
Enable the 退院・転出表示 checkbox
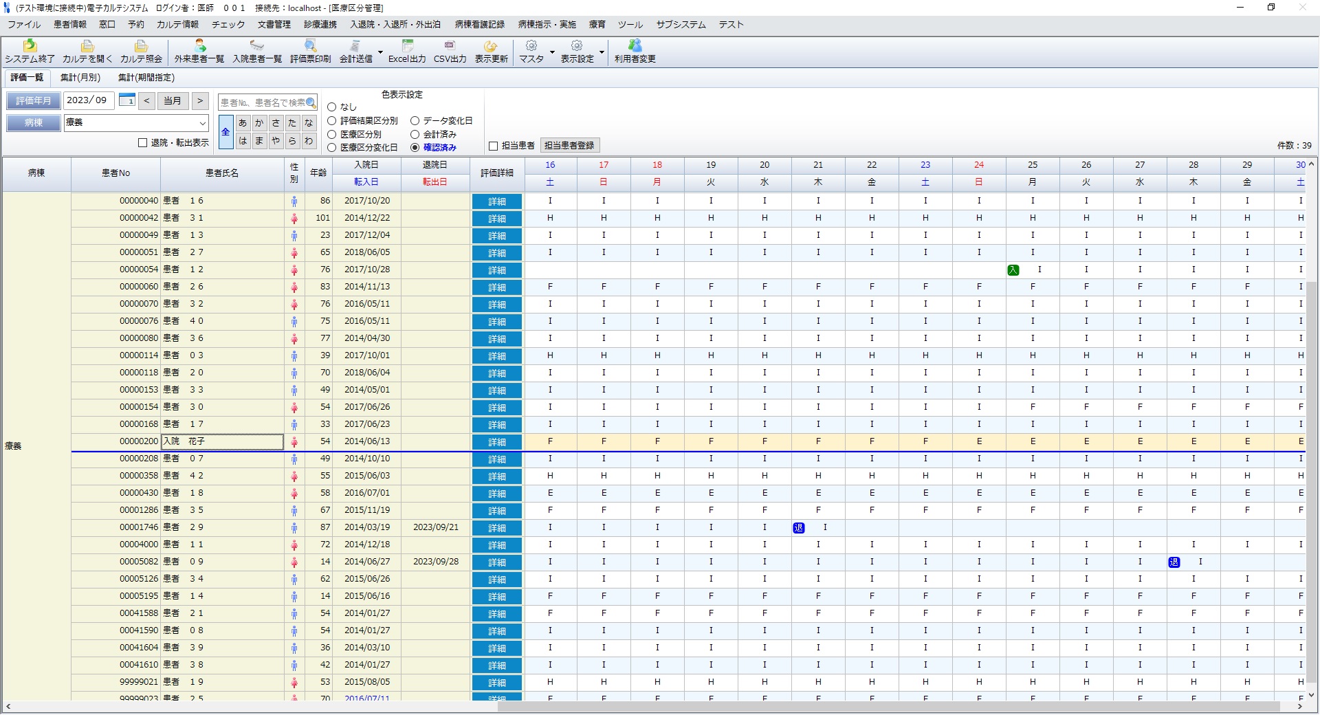(143, 143)
